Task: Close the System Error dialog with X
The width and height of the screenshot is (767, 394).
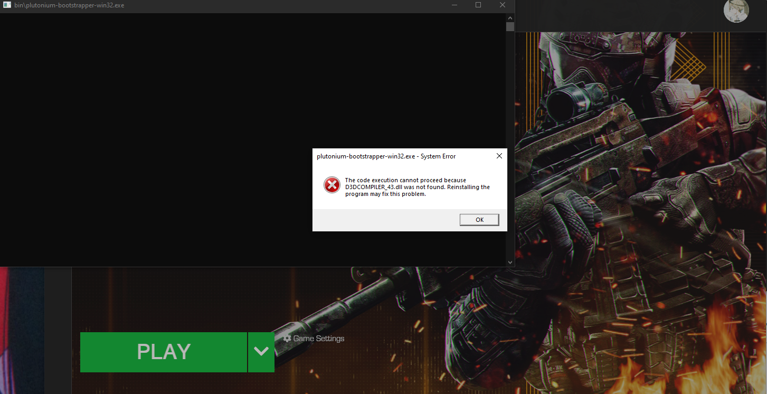Action: [x=499, y=156]
